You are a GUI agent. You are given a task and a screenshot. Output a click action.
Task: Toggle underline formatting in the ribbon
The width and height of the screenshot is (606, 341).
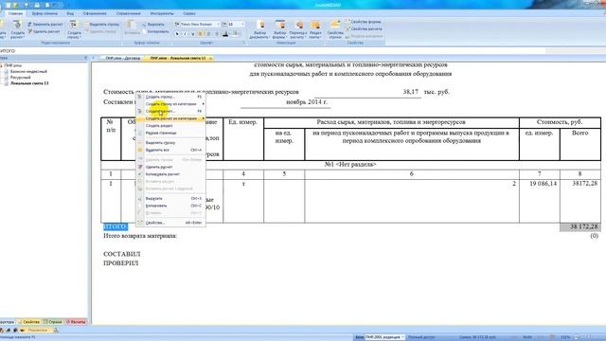[x=192, y=34]
